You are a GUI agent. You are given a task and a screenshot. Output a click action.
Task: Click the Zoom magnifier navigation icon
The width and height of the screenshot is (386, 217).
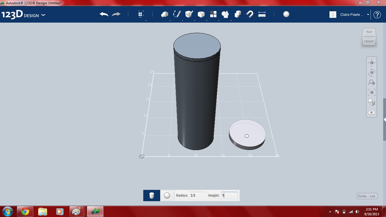click(x=372, y=83)
